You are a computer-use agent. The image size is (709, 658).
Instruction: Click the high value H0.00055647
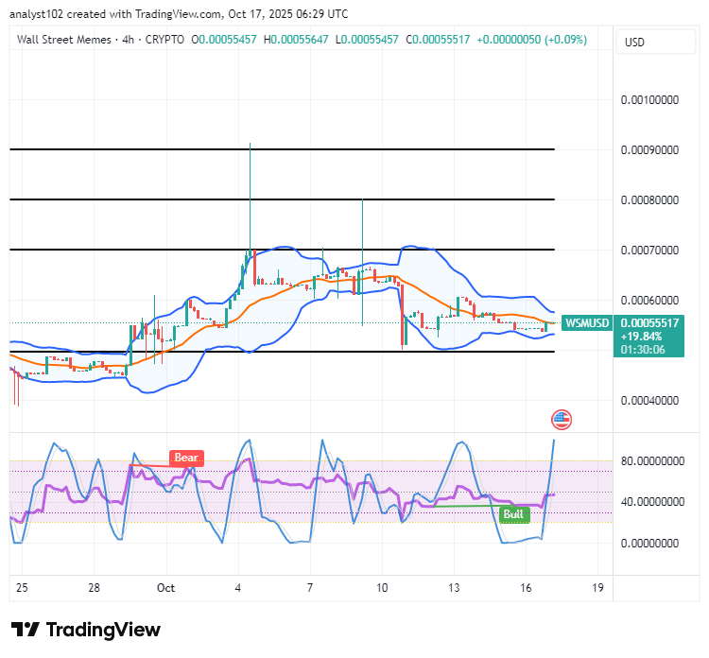(296, 40)
